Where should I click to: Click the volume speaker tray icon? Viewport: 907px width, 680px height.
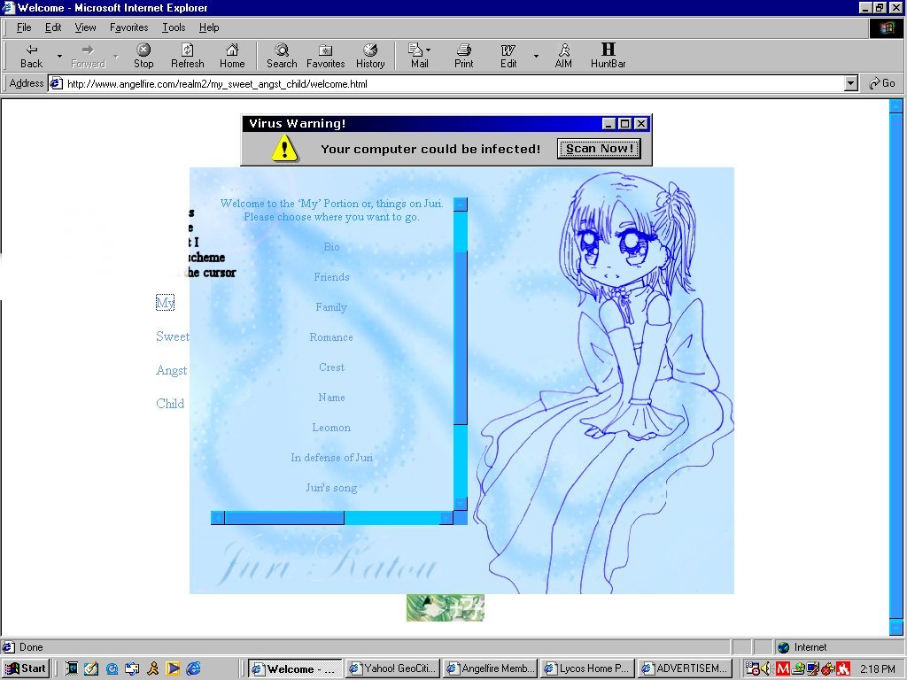(x=766, y=668)
